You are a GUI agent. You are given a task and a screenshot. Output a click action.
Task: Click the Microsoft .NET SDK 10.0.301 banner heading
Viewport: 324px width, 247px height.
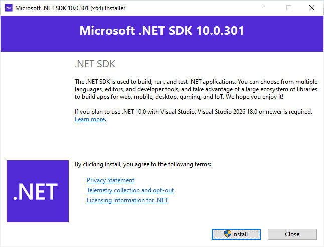coord(162,31)
